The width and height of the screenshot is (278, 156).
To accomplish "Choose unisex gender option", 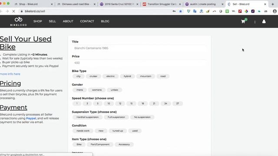I will pyautogui.click(x=114, y=90).
